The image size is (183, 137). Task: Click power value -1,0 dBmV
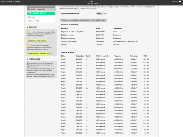(134, 62)
